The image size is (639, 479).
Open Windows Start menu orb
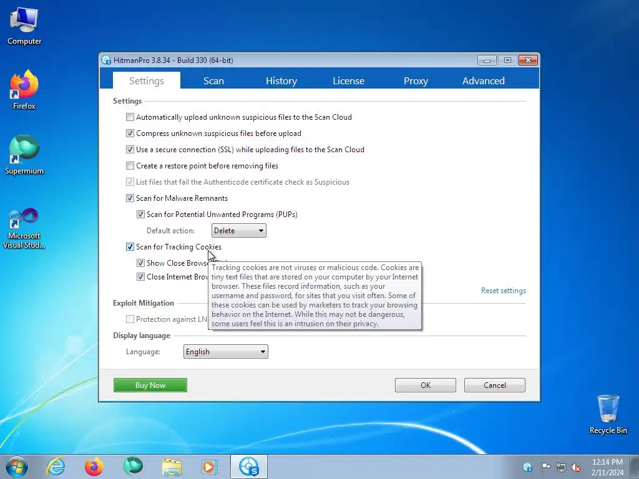click(17, 467)
